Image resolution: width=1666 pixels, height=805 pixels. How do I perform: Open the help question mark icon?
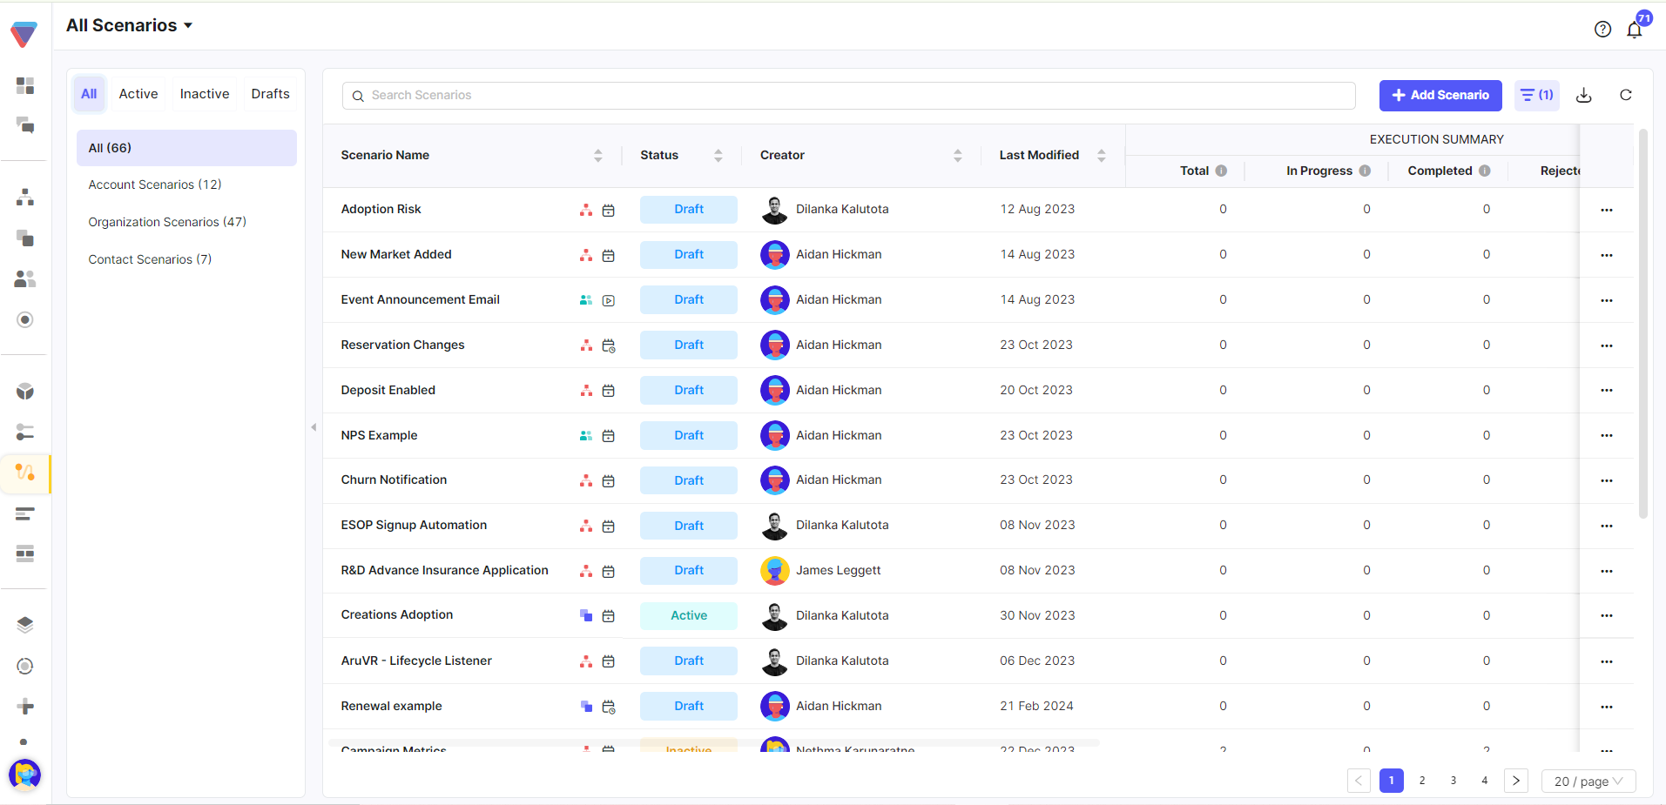1602,29
